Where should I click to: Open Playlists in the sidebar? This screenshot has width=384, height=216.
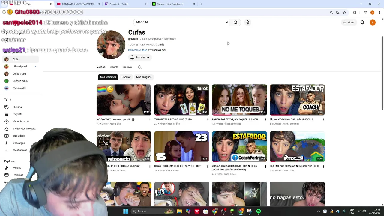pyautogui.click(x=20, y=114)
